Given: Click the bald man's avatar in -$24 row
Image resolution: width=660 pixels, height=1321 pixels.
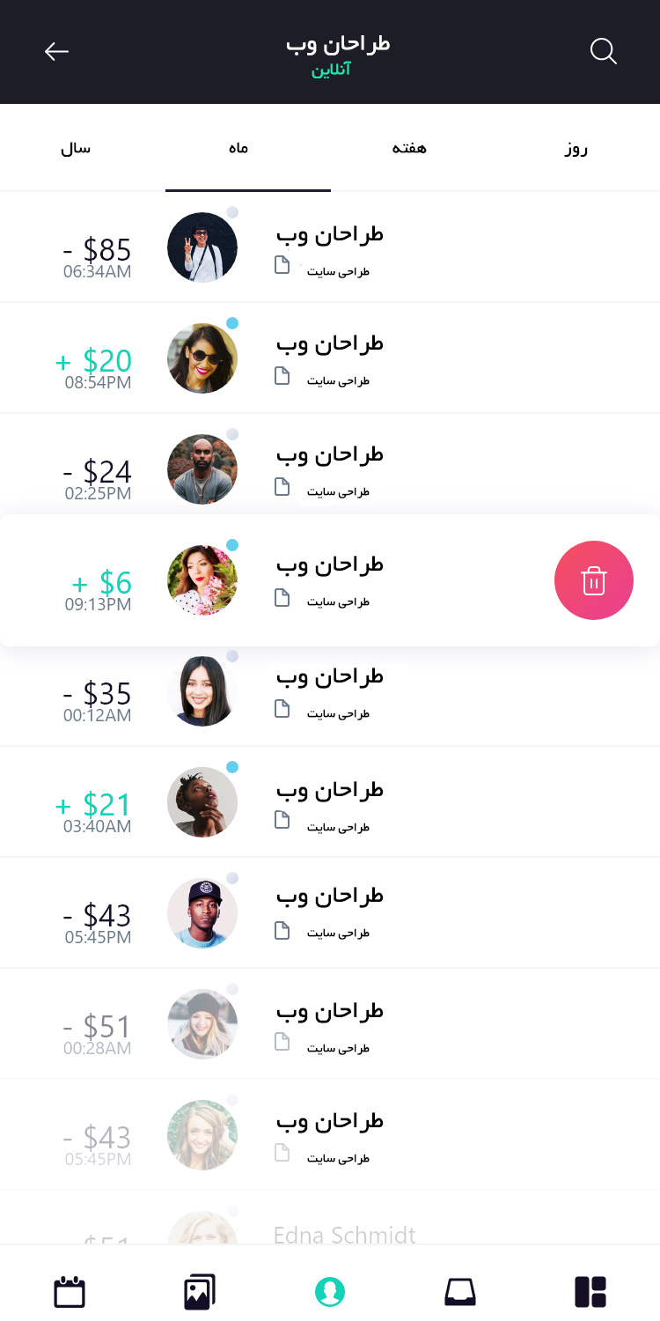Looking at the screenshot, I should point(202,469).
